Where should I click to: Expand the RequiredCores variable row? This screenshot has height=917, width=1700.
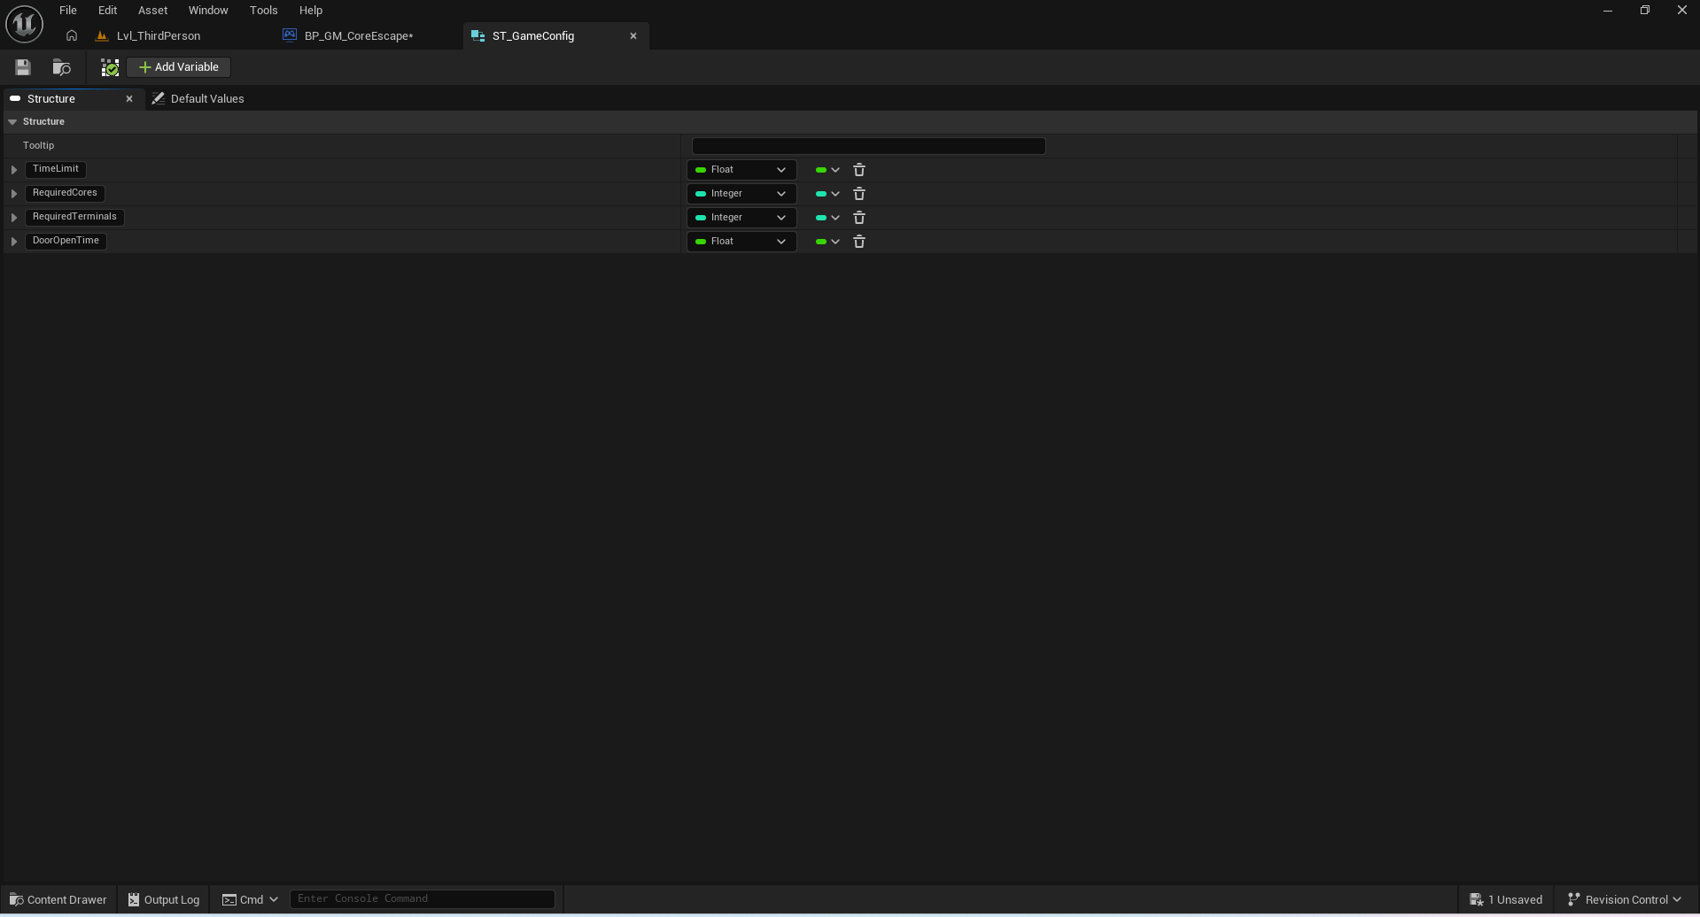tap(14, 194)
